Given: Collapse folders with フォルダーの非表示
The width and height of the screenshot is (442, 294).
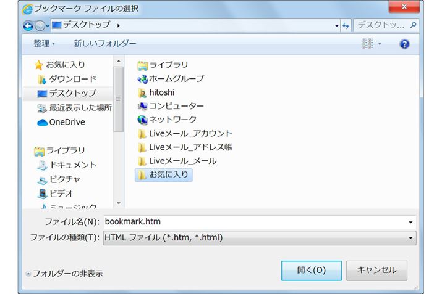Looking at the screenshot, I should pos(64,274).
